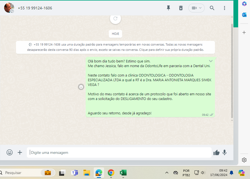250x179 pixels.
Task: Click the HOJE date label
Action: click(115, 34)
